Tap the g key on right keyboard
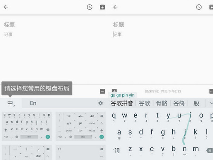Viewport: 213px width, 160px height. [163, 134]
